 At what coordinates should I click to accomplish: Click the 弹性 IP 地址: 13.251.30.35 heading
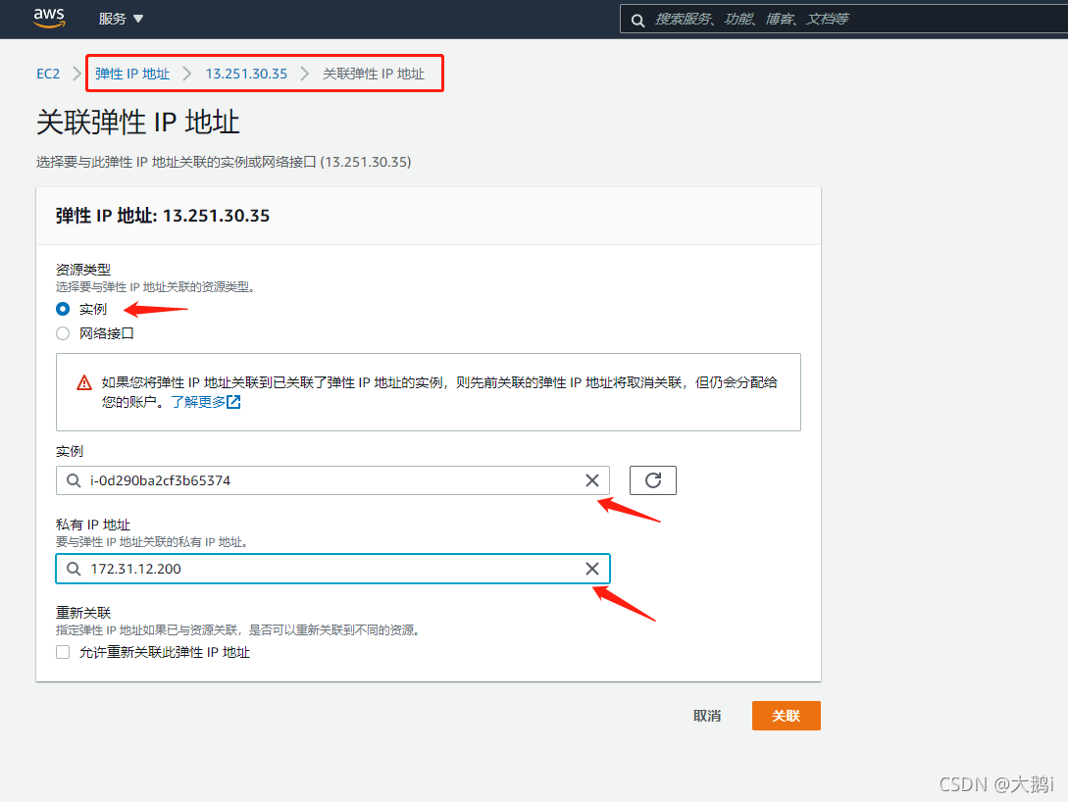pos(163,216)
